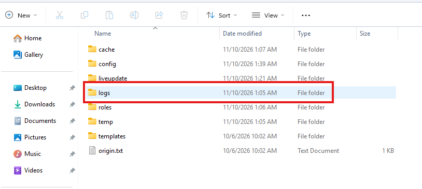The height and width of the screenshot is (189, 422).
Task: Click the Share icon
Action: [159, 15]
